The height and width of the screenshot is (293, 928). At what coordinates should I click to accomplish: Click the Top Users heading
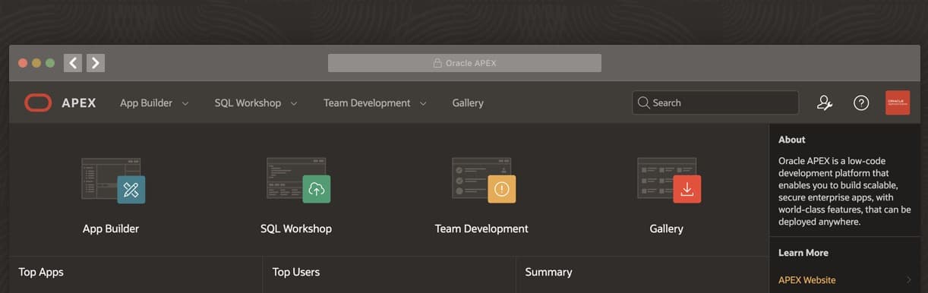click(x=296, y=272)
